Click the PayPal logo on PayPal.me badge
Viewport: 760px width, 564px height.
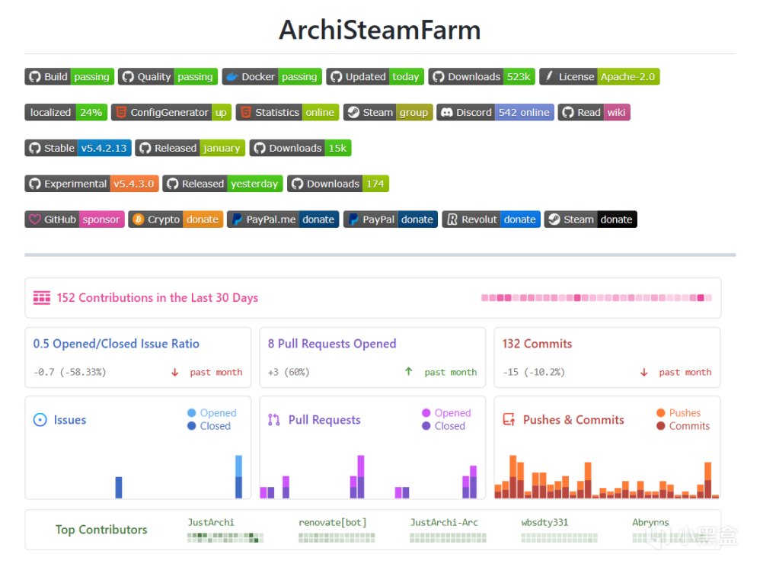(237, 220)
